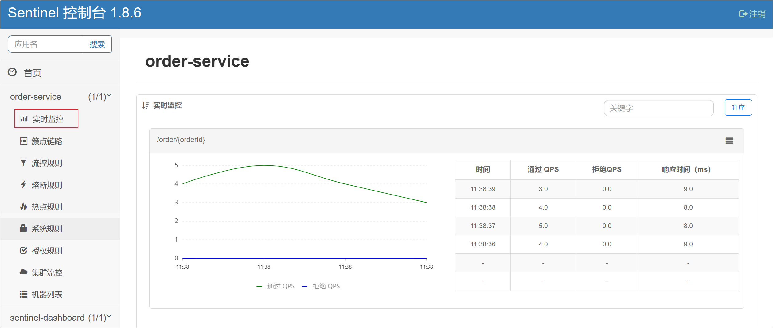Click the cluster link list icon
Viewport: 773px width, 328px height.
coord(24,141)
